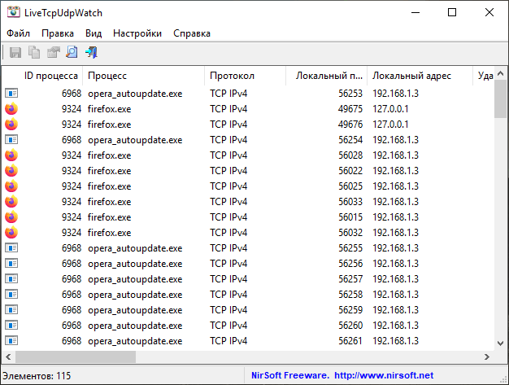Sort by Протокол column header

(245, 76)
